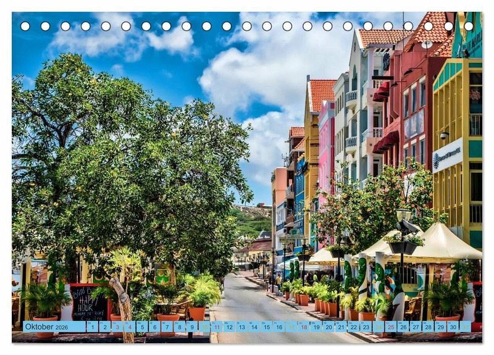
Task: Click day 15 in the date strip
Action: [x=266, y=327]
